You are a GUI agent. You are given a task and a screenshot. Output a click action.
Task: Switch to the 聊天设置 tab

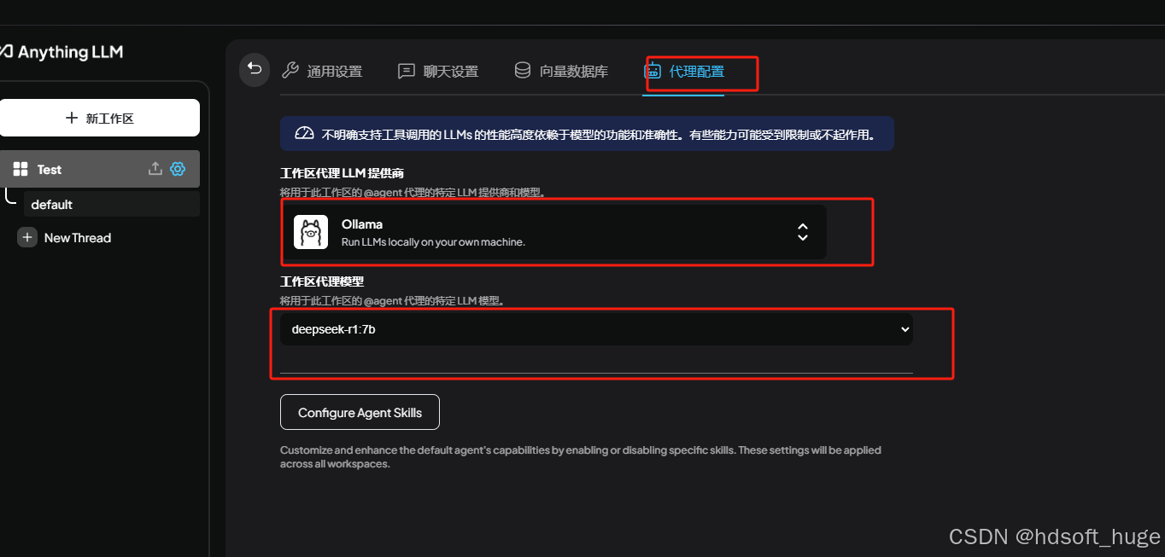pos(438,72)
